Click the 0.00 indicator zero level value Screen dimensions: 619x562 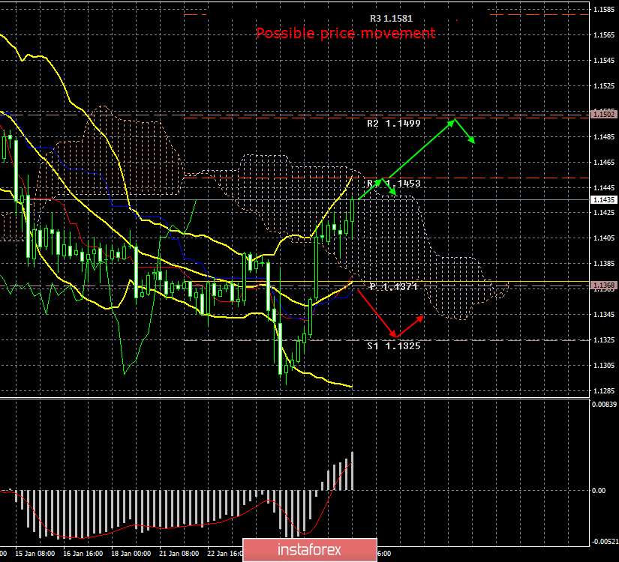tap(599, 491)
